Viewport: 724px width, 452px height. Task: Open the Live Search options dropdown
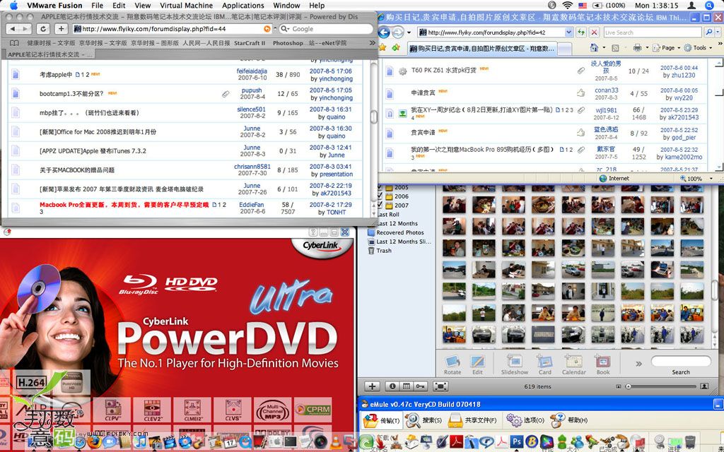pos(719,32)
